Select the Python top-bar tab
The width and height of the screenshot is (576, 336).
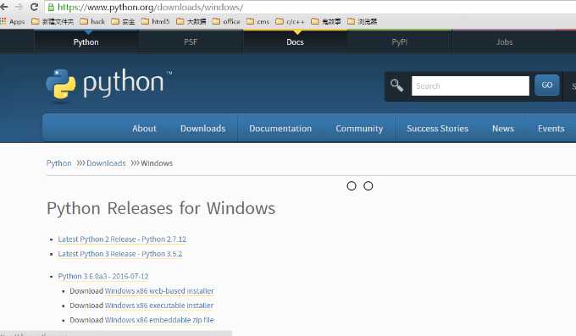click(x=86, y=42)
